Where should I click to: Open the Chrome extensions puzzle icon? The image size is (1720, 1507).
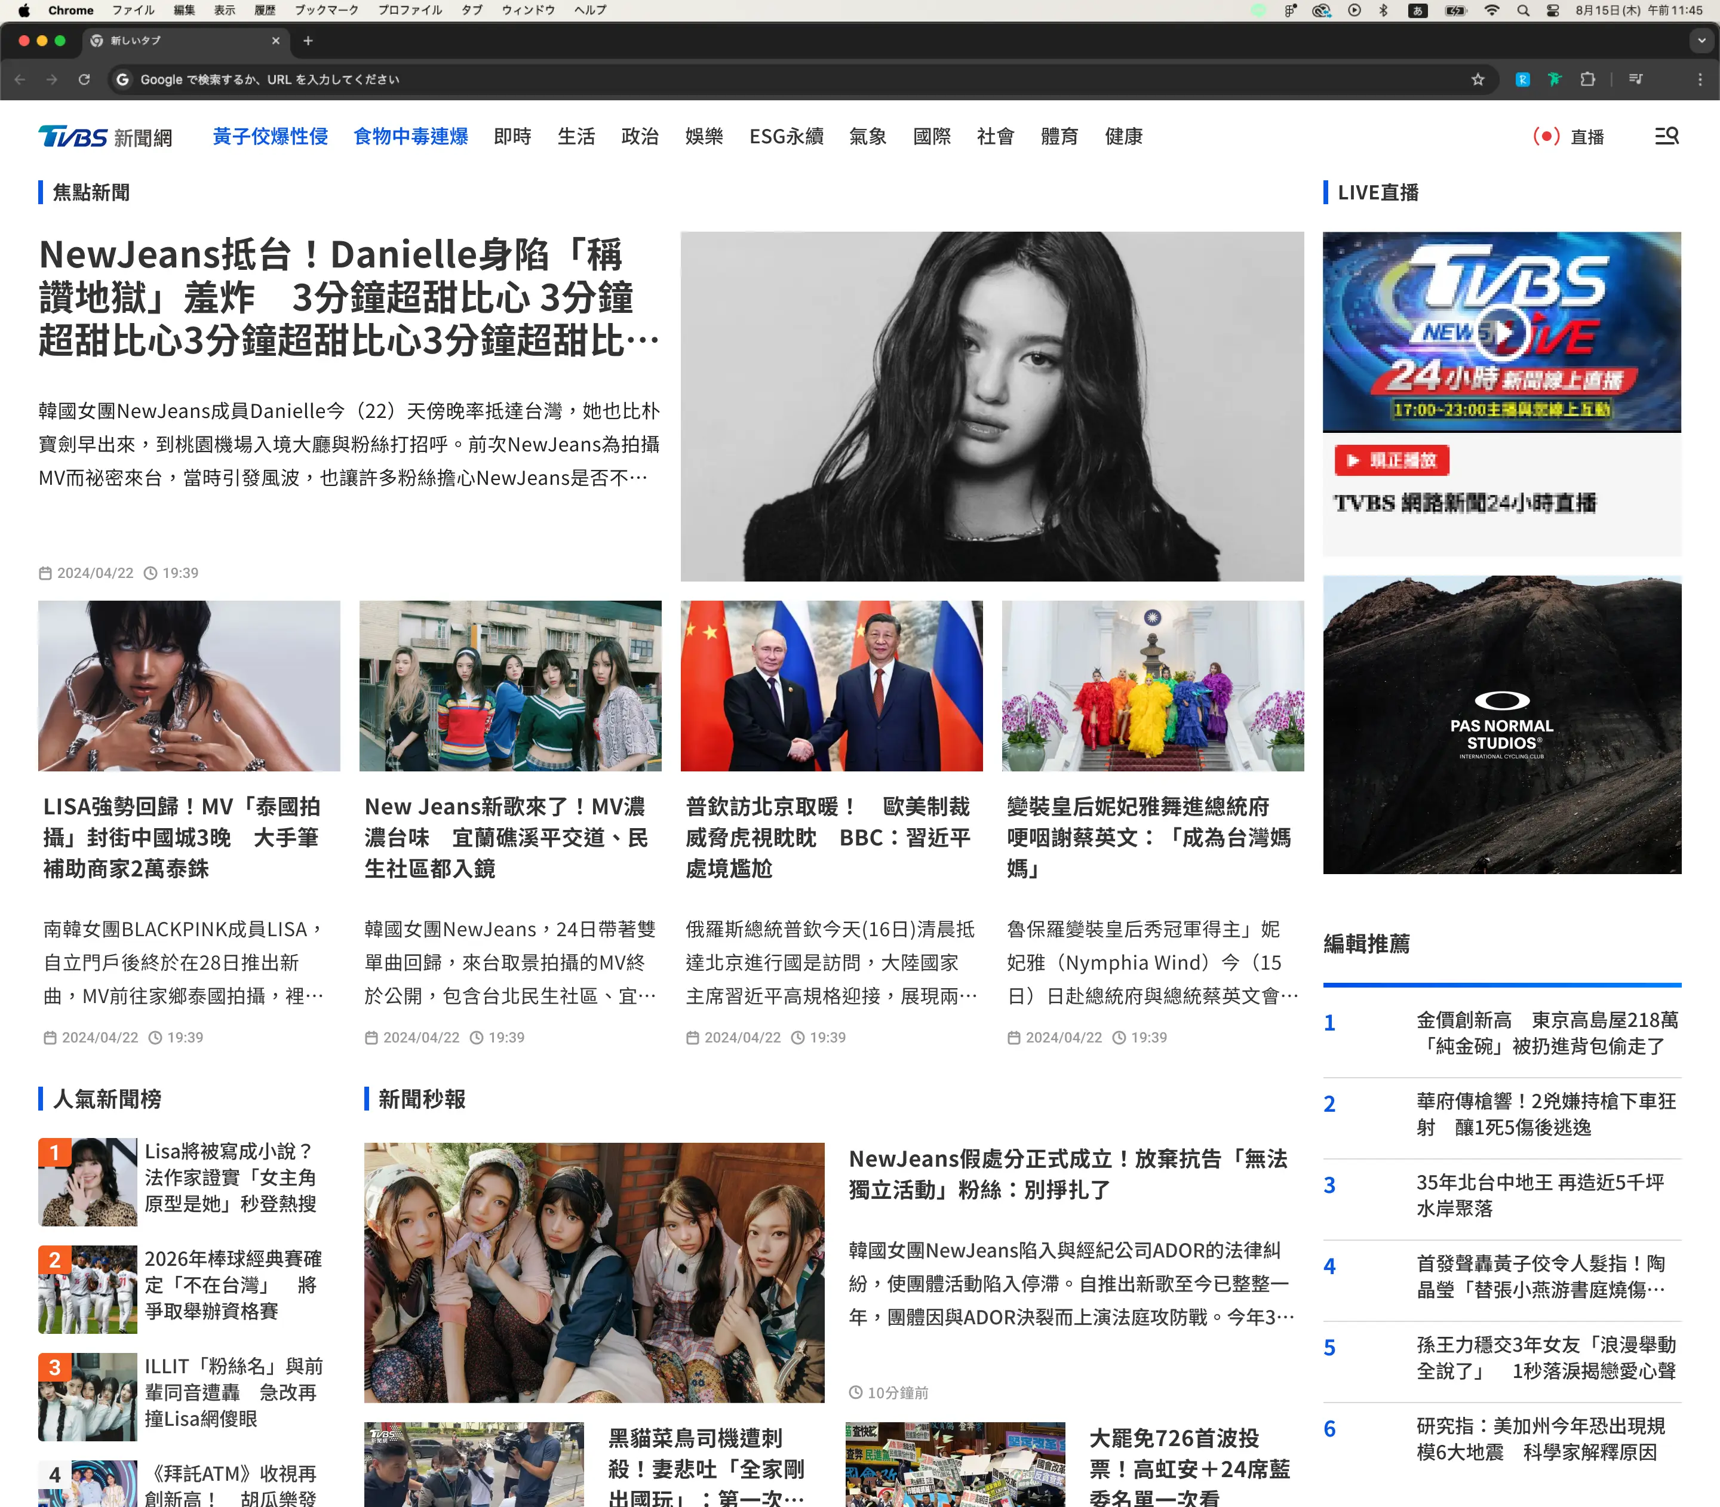[x=1587, y=79]
